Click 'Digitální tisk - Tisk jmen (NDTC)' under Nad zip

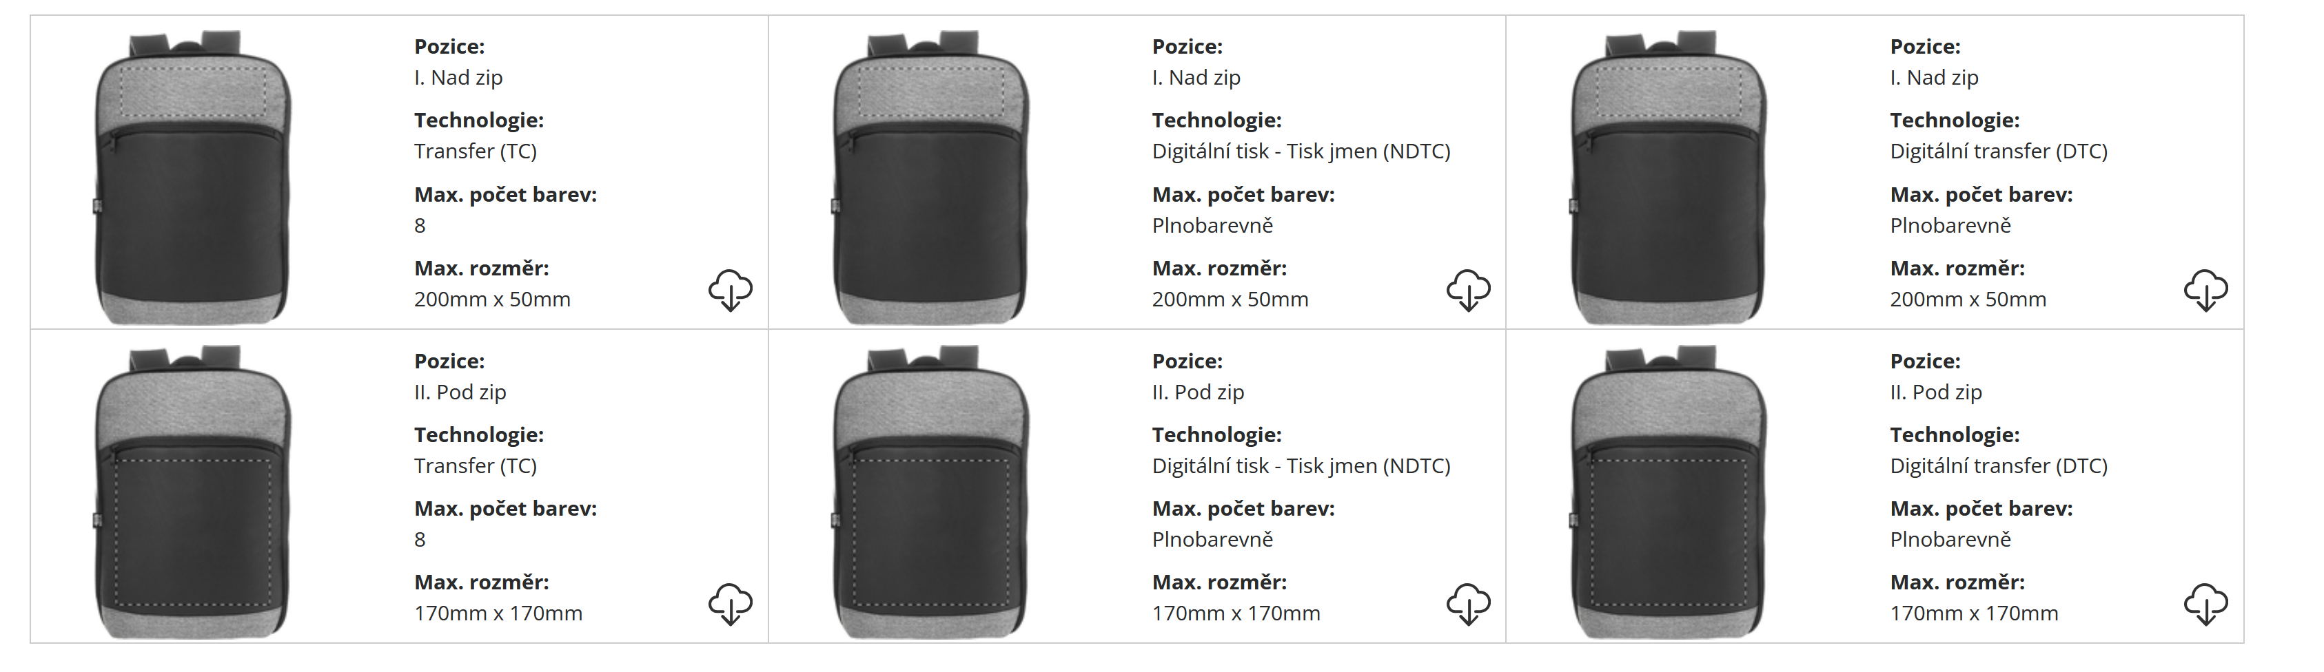pos(1301,151)
